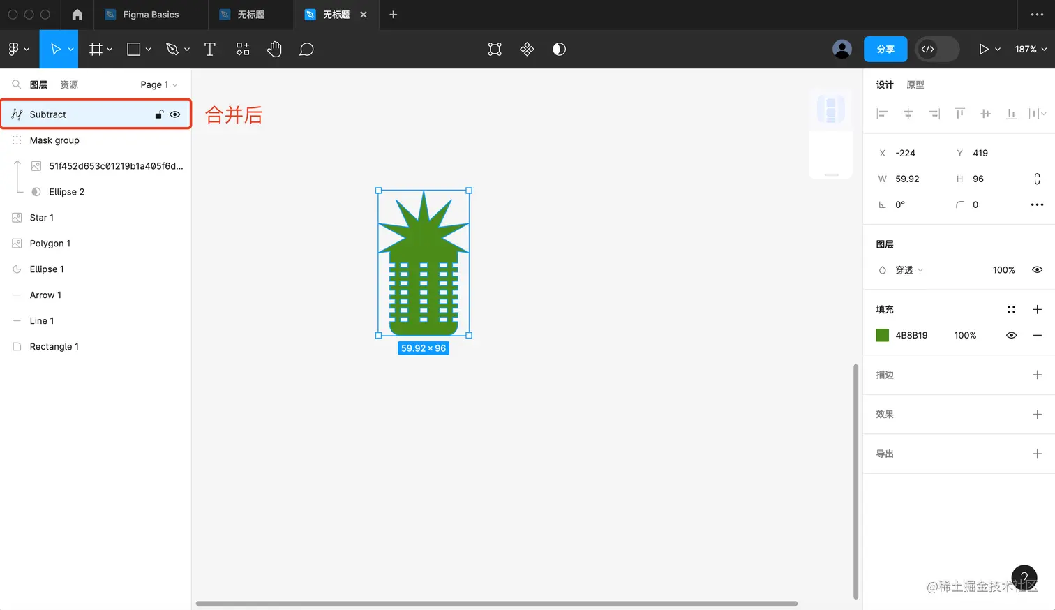Image resolution: width=1055 pixels, height=610 pixels.
Task: Toggle constrain proportions link icon
Action: pyautogui.click(x=1037, y=179)
